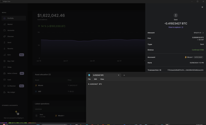Open Notepad File menu
This screenshot has width=206, height=125.
[89, 79]
